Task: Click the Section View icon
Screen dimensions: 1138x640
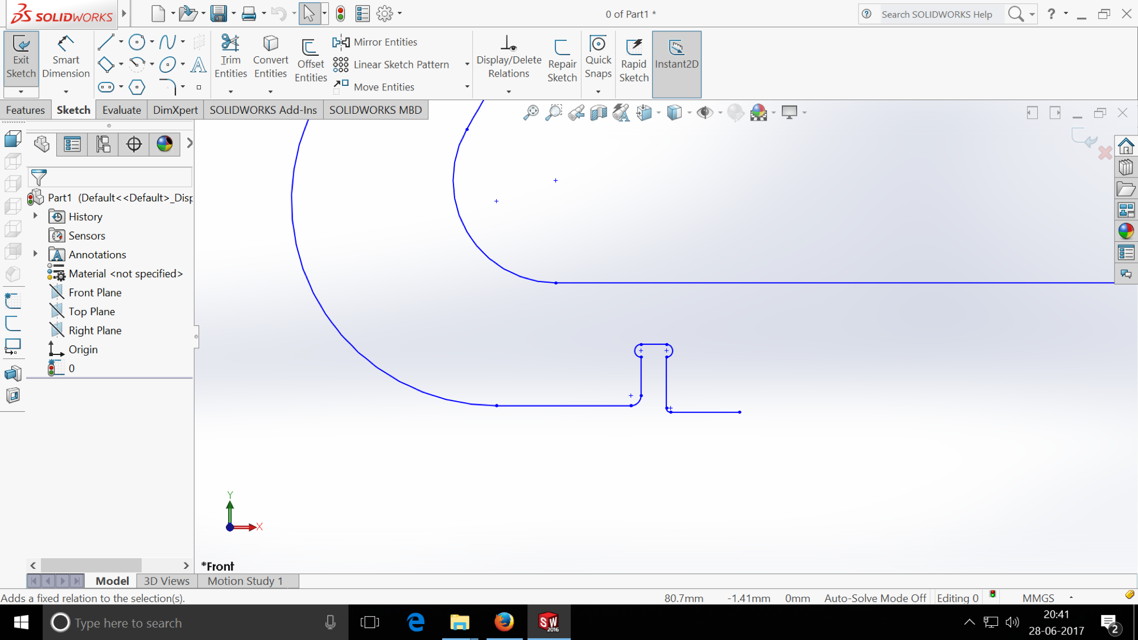Action: [599, 112]
